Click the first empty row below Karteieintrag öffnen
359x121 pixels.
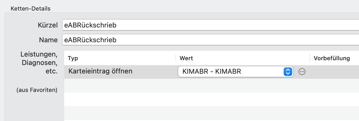[x=212, y=85]
